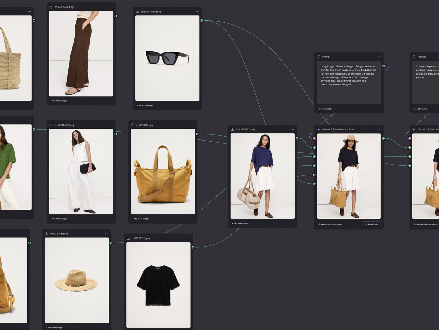
Task: Add another image input to Gemini 3 (Nano Banana Pro) node
Action: point(330,224)
